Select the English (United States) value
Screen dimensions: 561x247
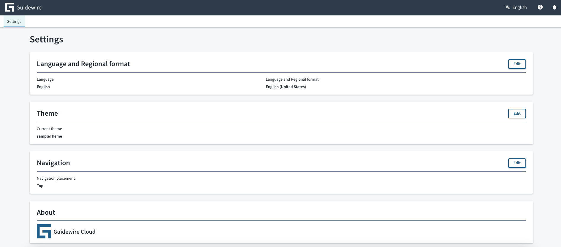tap(286, 87)
